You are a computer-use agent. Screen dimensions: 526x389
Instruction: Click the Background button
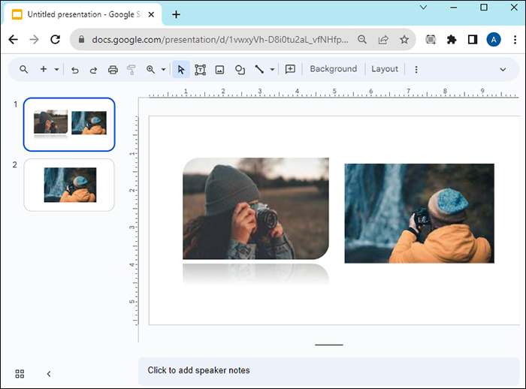[x=333, y=69]
